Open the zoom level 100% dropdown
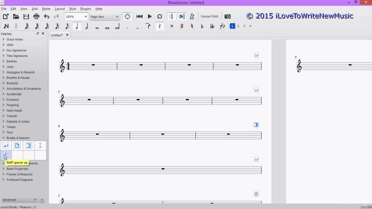This screenshot has width=372, height=209. [76, 17]
